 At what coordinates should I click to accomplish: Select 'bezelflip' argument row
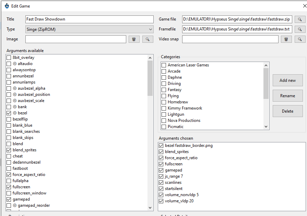[x=20, y=119]
